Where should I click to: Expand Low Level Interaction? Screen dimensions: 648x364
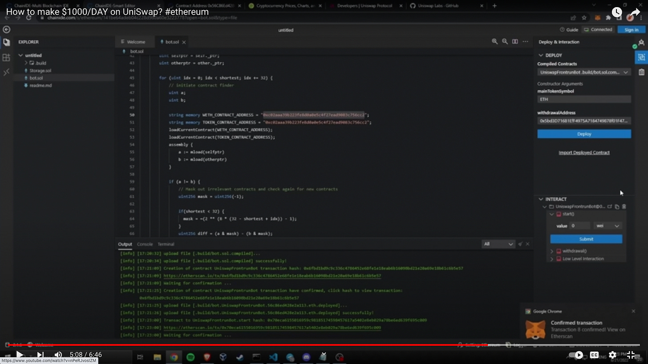[x=552, y=259]
